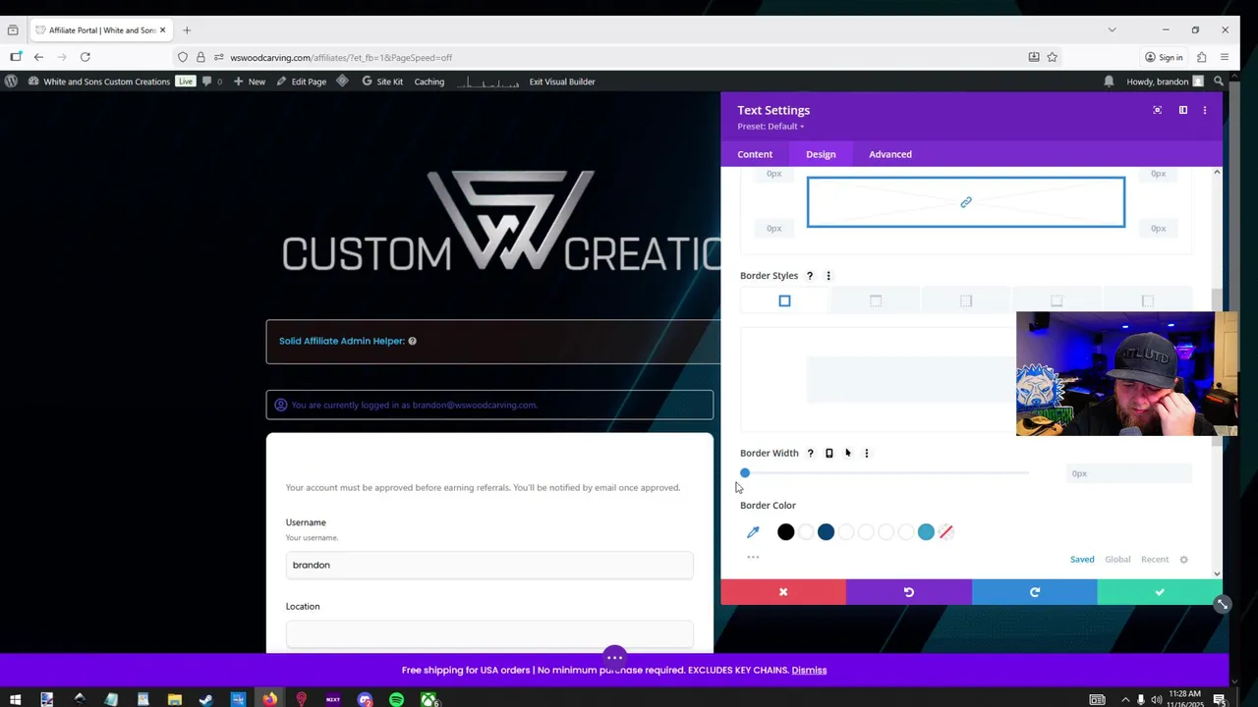Viewport: 1258px width, 707px height.
Task: Open Border Width more options dots
Action: [x=866, y=454]
